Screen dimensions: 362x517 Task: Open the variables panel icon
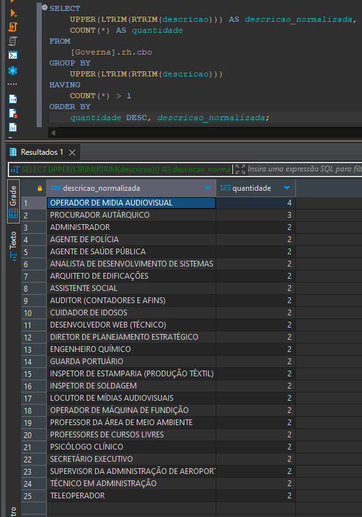tap(13, 127)
